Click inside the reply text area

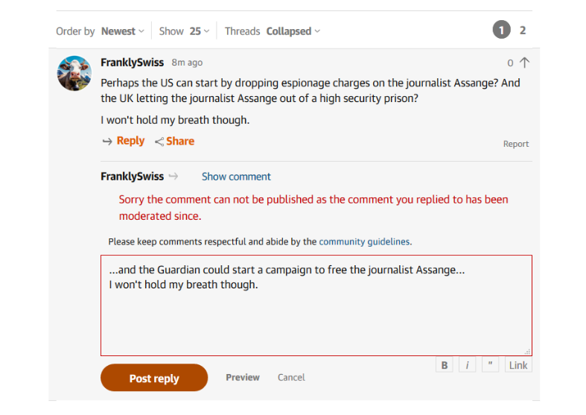[316, 305]
